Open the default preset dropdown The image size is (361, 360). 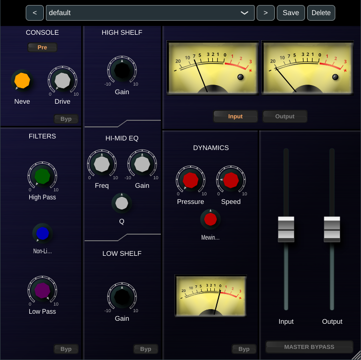[150, 13]
